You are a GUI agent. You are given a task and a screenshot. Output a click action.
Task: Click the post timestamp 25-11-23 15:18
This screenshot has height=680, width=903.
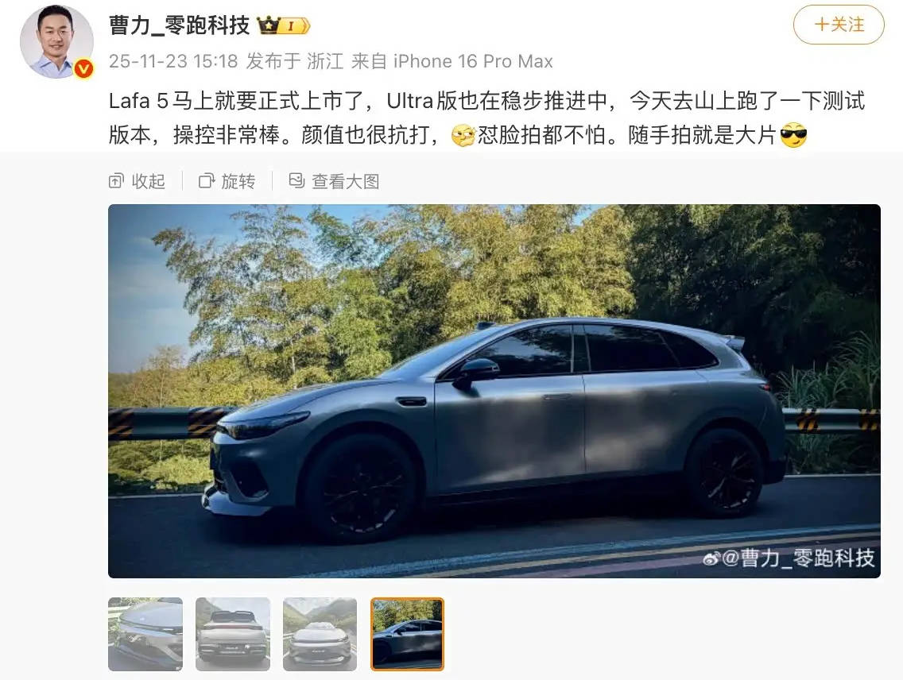173,61
